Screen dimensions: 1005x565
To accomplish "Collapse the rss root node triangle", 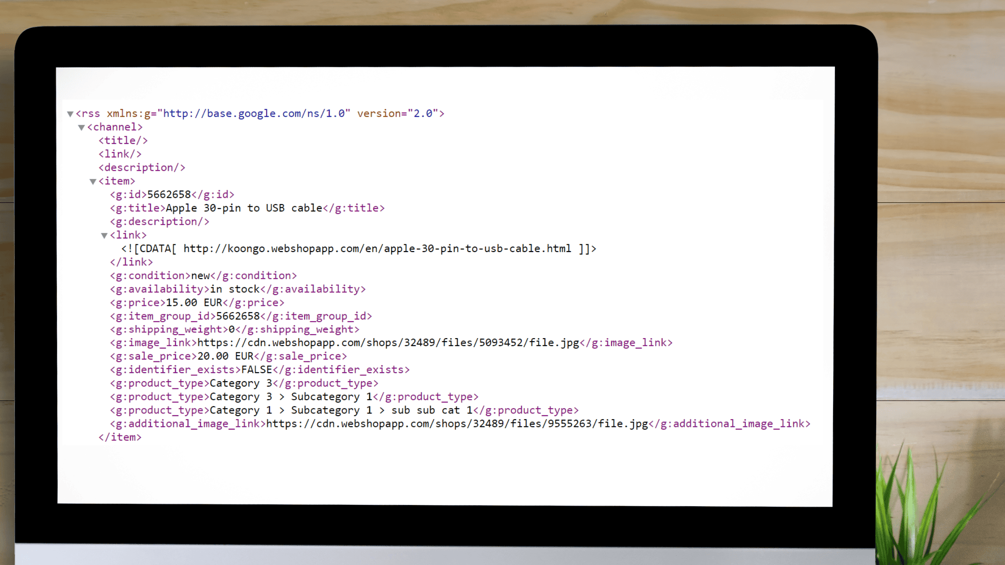I will coord(70,114).
